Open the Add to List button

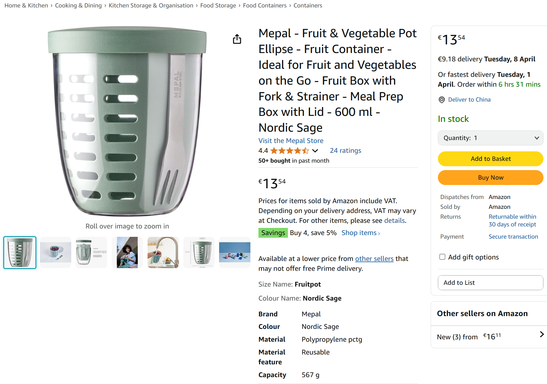tap(490, 283)
